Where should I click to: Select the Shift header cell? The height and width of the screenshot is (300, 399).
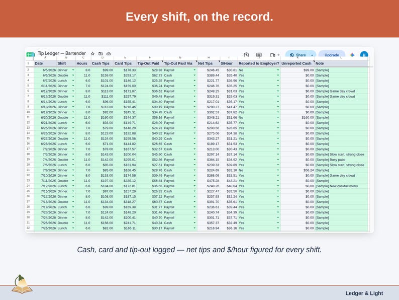66,63
